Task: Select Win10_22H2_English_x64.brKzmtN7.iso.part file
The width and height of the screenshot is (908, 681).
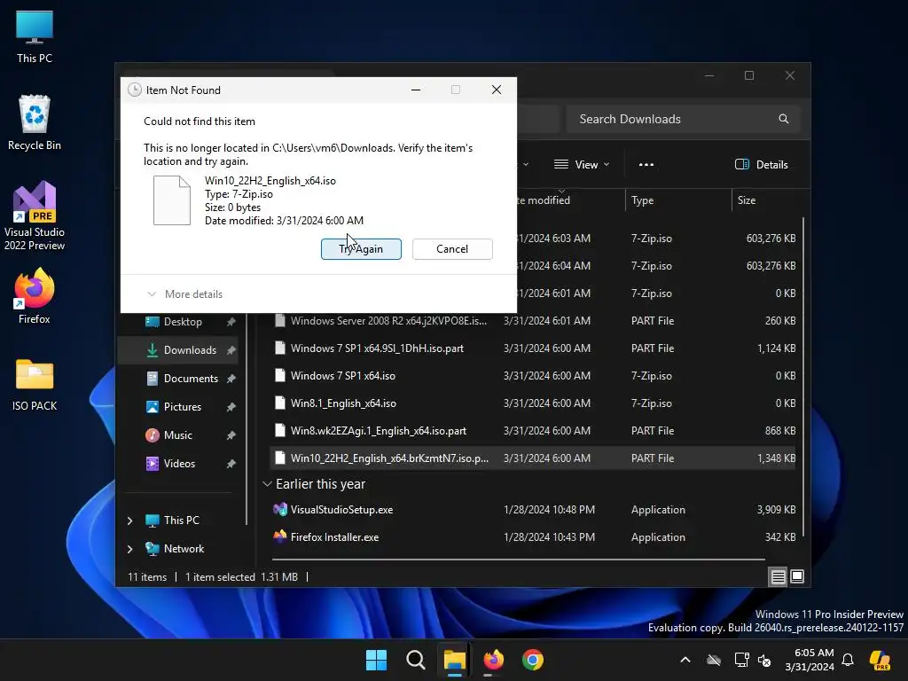Action: coord(533,458)
